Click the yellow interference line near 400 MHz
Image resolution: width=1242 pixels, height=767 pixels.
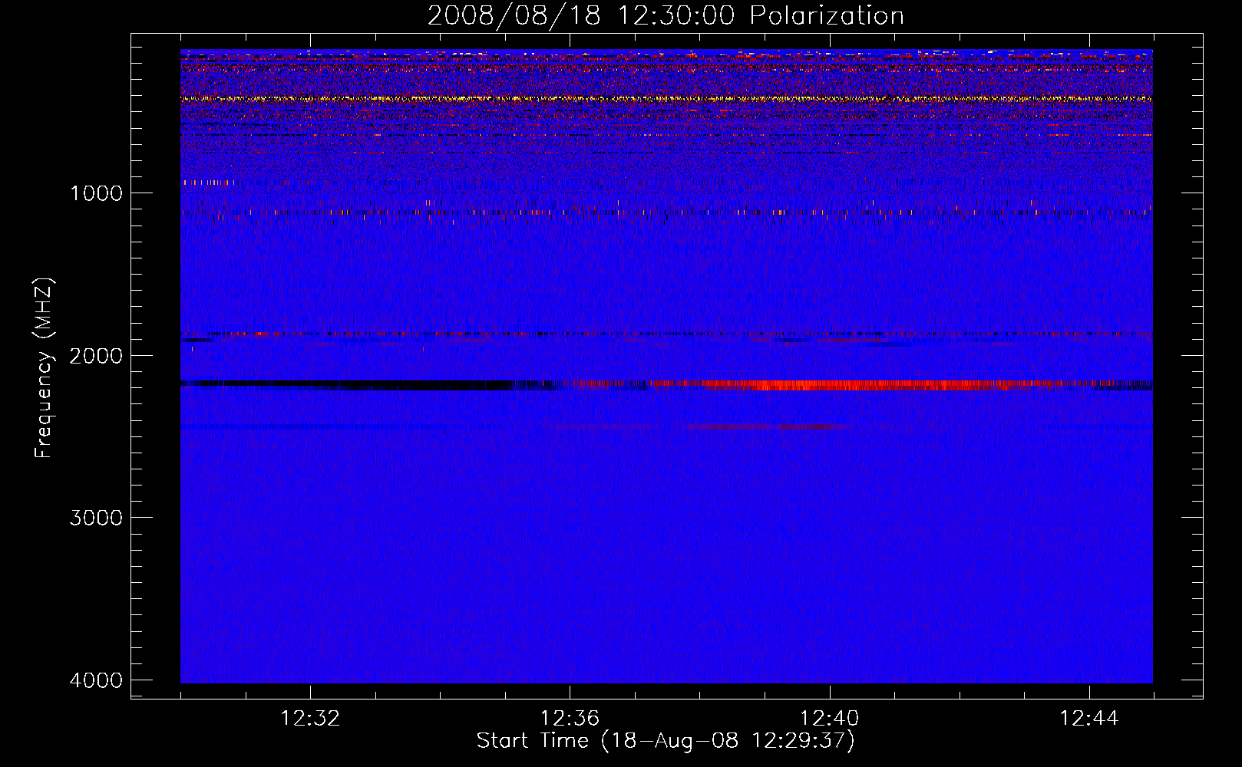666,99
